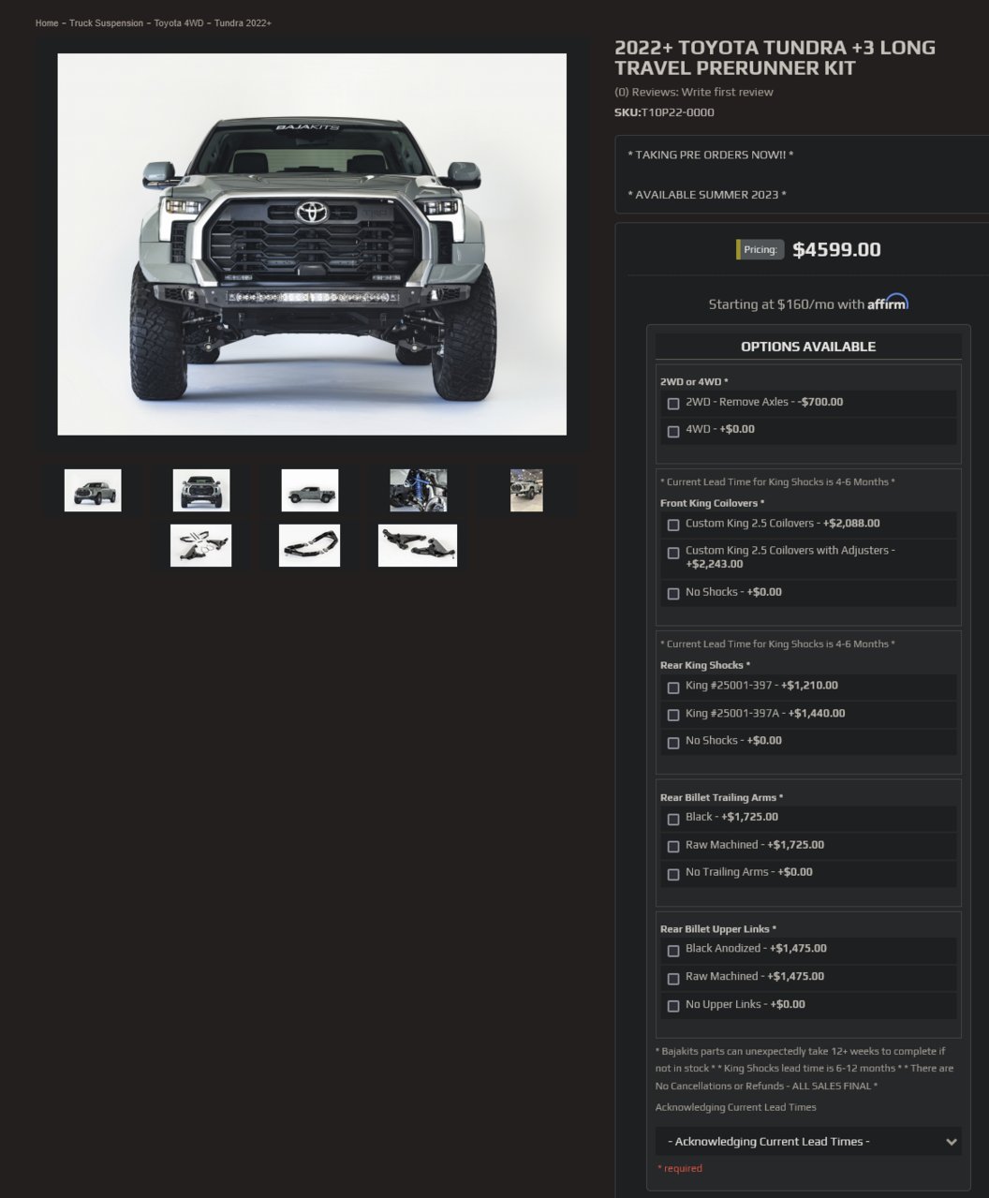Check King #25001-397 +$1,210.00 rear shocks
The image size is (989, 1198).
672,688
